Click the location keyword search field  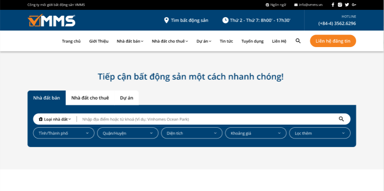(207, 119)
